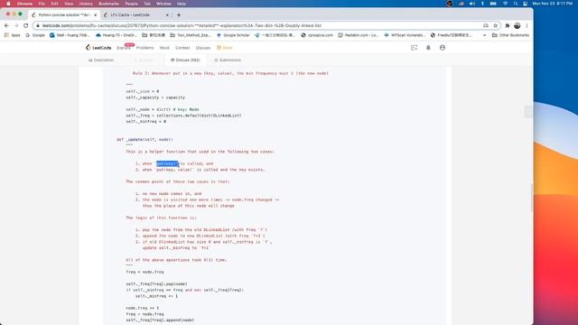Open LeetCode notifications bell

point(428,48)
